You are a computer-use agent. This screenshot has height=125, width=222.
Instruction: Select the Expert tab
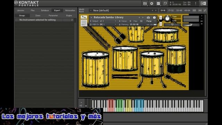57,10
